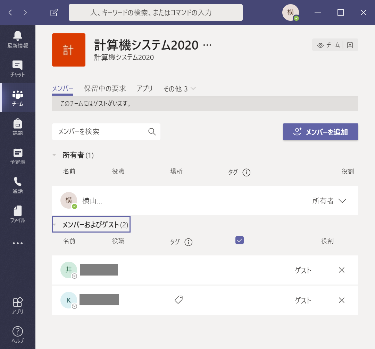Open the 予定表 calendar

point(18,156)
